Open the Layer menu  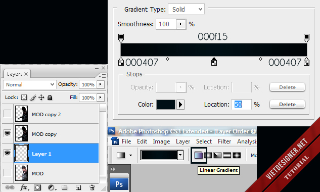pyautogui.click(x=183, y=141)
